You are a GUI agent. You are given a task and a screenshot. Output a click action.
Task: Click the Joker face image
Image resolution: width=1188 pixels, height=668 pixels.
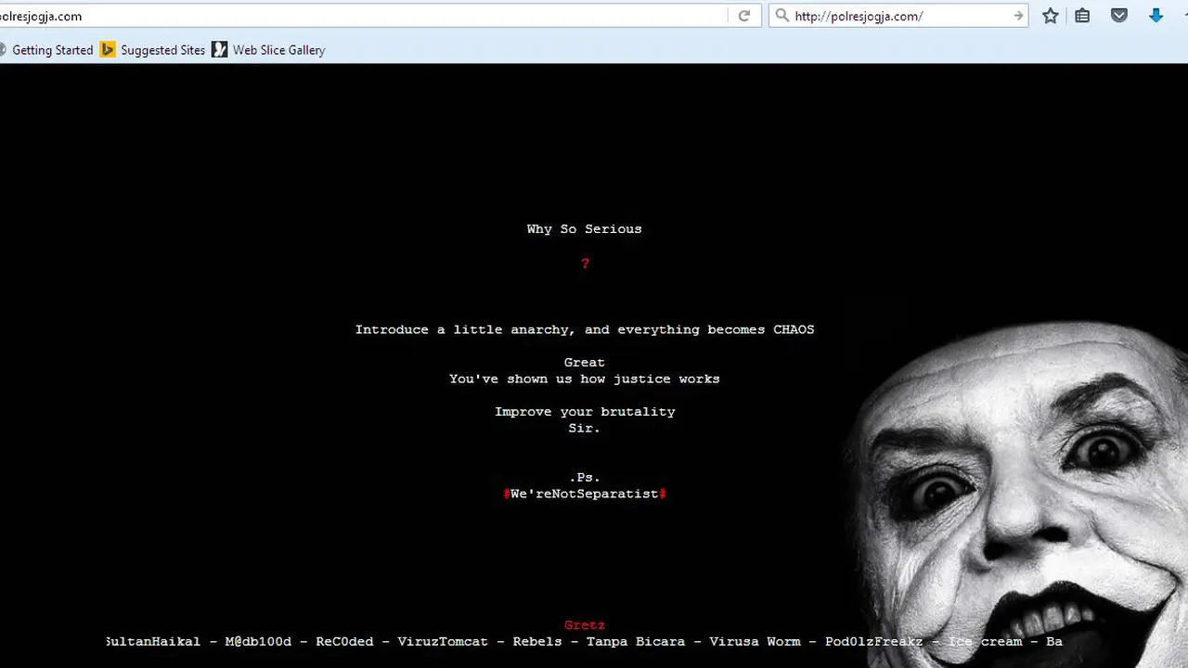pos(1019,494)
